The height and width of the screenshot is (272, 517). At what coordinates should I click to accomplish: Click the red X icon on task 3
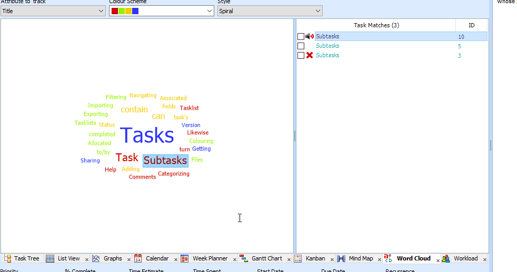[x=309, y=55]
